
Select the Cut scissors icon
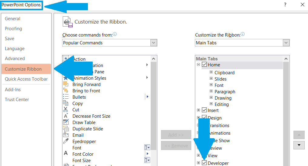pyautogui.click(x=65, y=110)
